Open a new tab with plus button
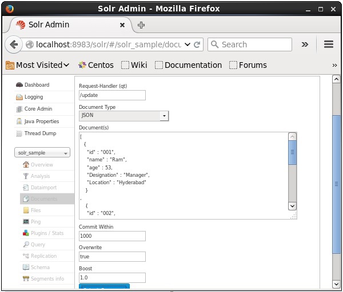 (141, 25)
